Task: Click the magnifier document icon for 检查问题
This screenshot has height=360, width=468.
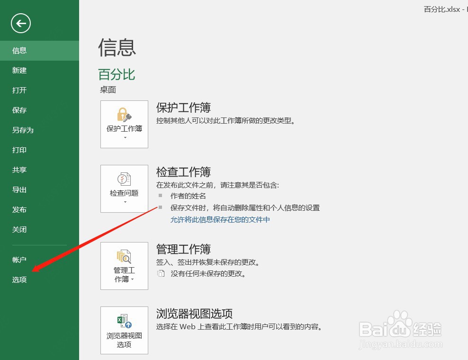Action: [x=124, y=179]
